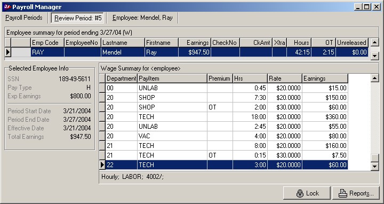Click the padlock icon on Lock button
This screenshot has width=384, height=204.
300,193
